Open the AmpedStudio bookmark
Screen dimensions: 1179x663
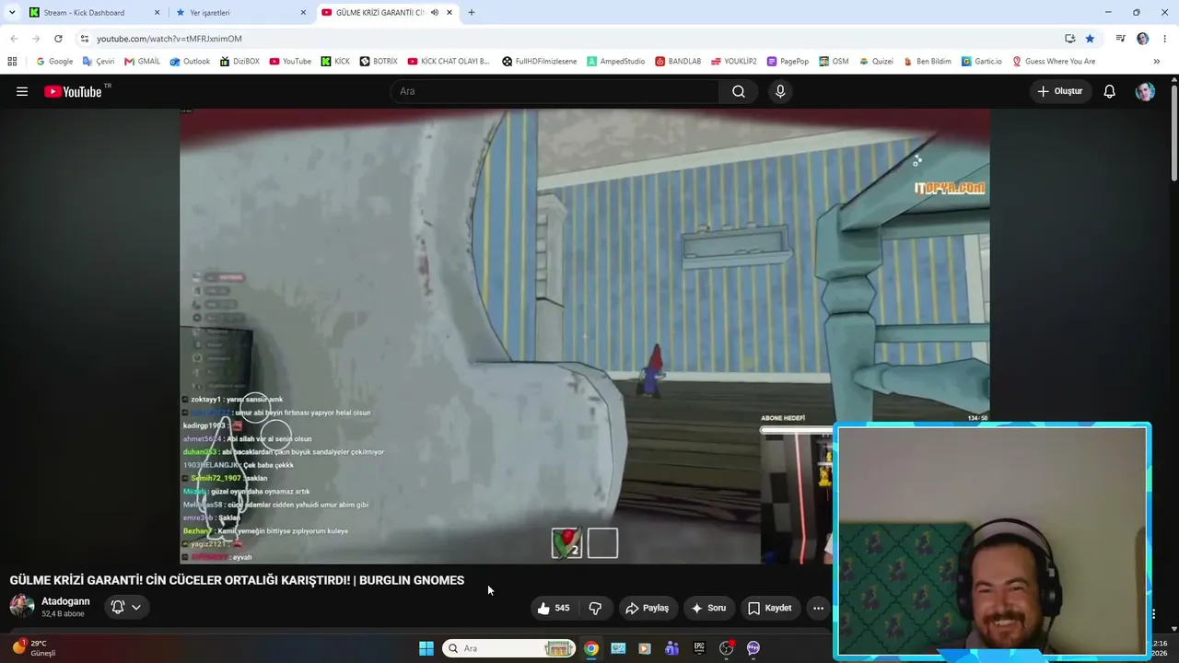pyautogui.click(x=616, y=62)
